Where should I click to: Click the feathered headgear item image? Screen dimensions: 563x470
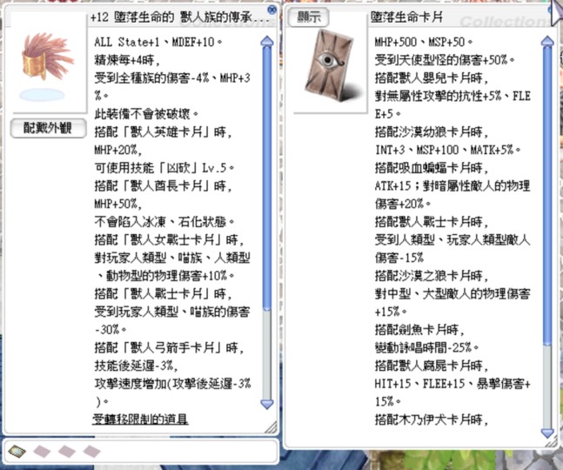click(x=46, y=64)
